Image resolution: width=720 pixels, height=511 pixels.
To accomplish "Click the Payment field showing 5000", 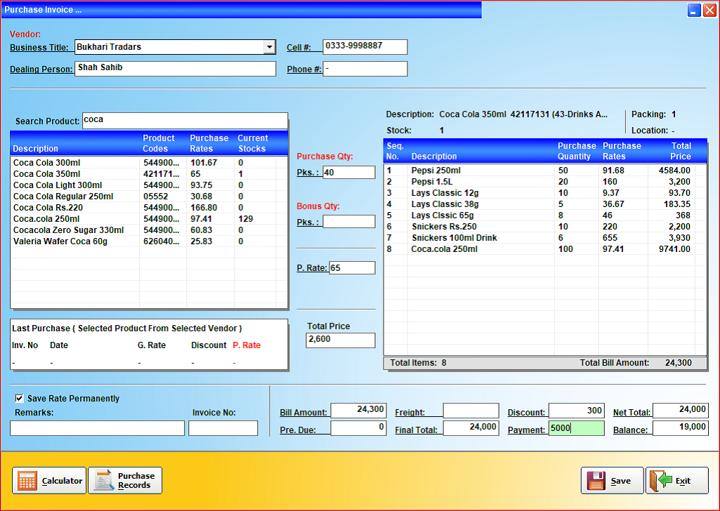I will (577, 428).
